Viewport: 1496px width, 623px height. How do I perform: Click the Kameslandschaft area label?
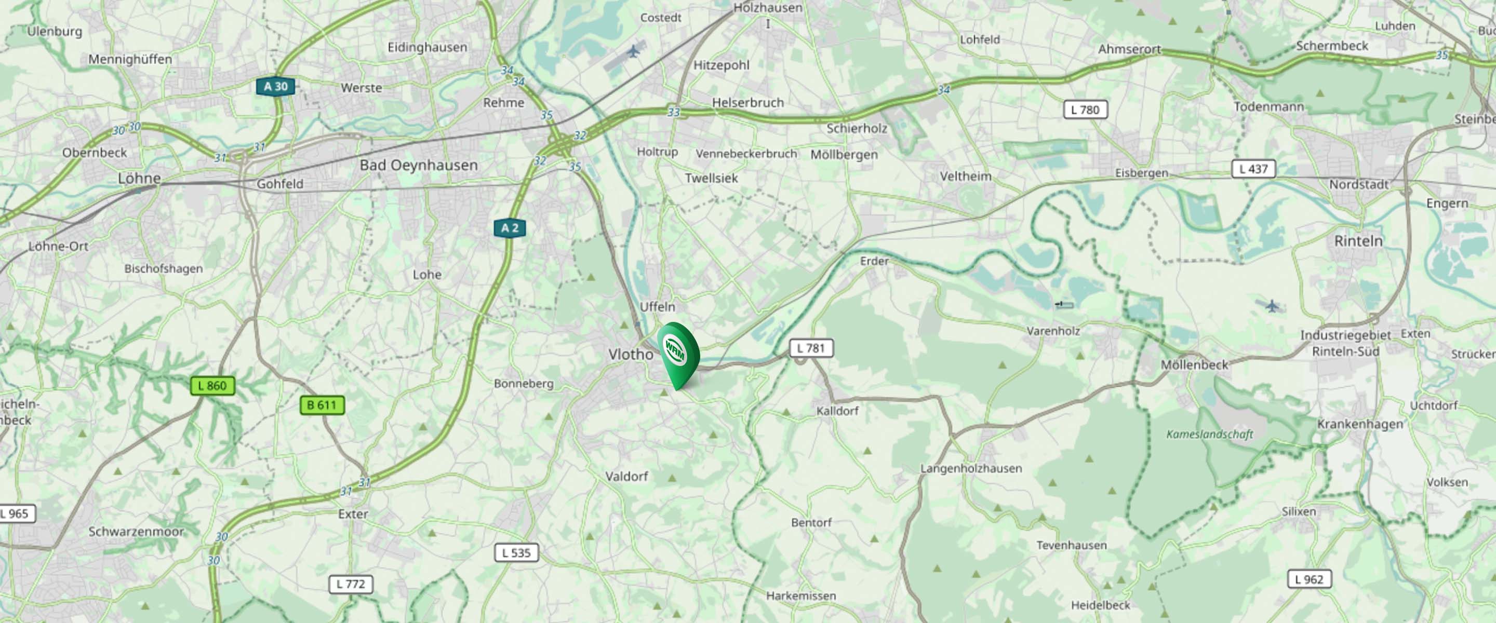(1210, 435)
